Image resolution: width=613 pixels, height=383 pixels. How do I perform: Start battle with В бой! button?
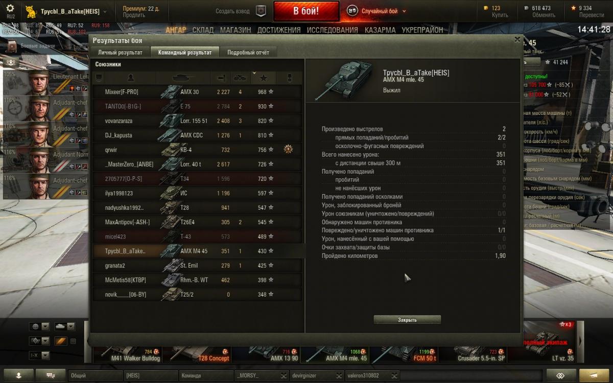click(x=306, y=11)
